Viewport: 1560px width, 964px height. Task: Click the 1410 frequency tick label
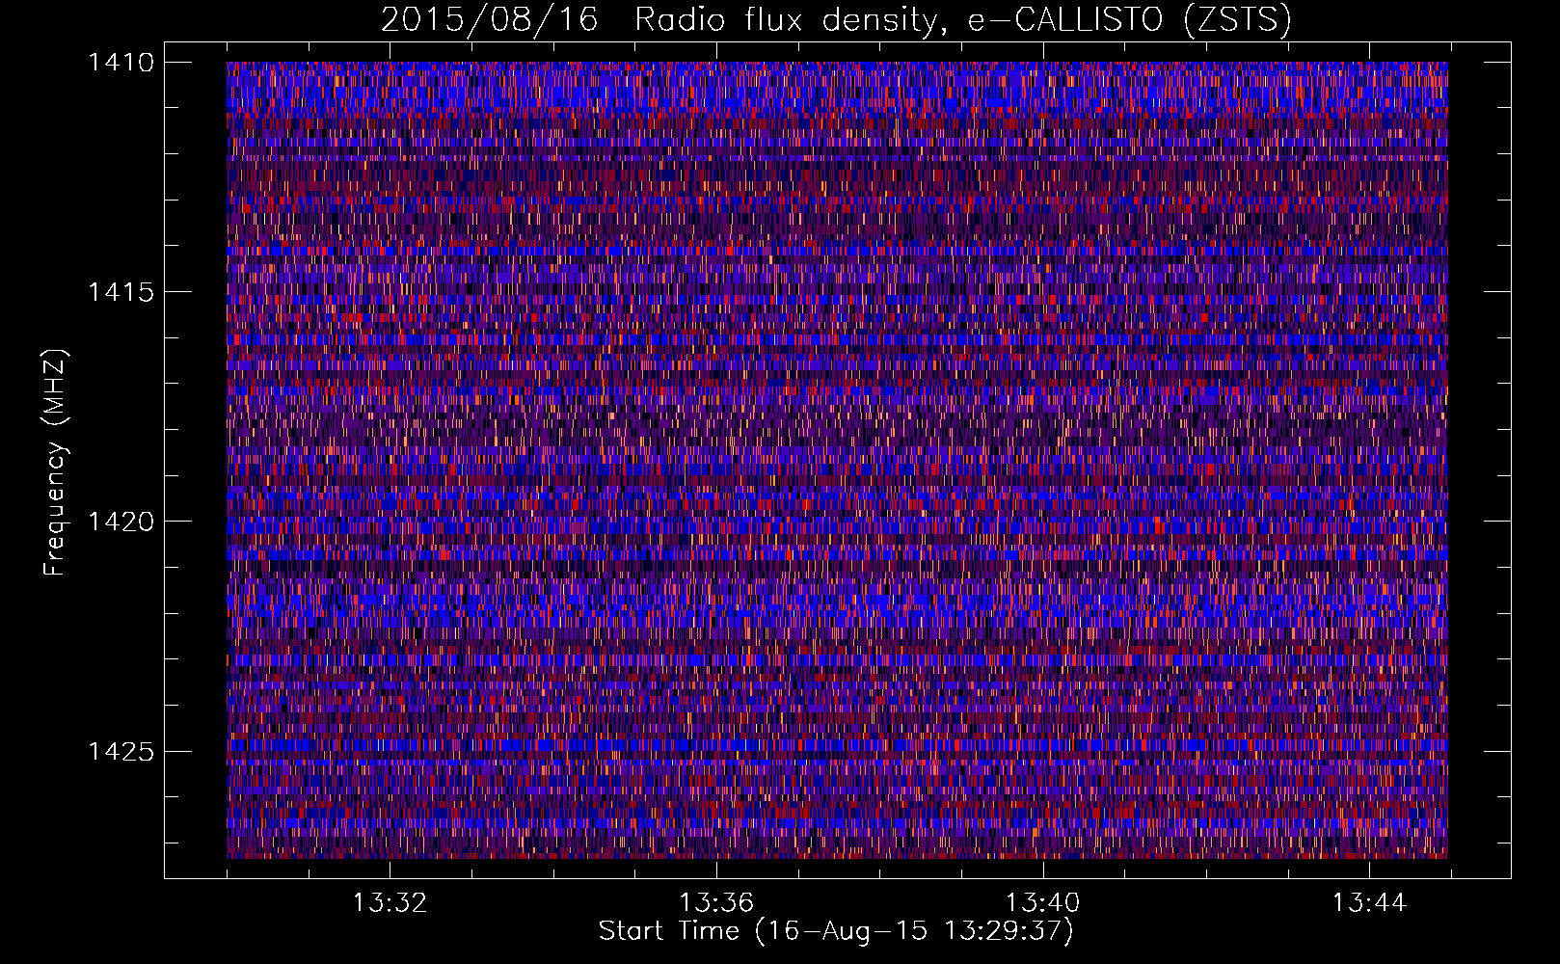(121, 63)
